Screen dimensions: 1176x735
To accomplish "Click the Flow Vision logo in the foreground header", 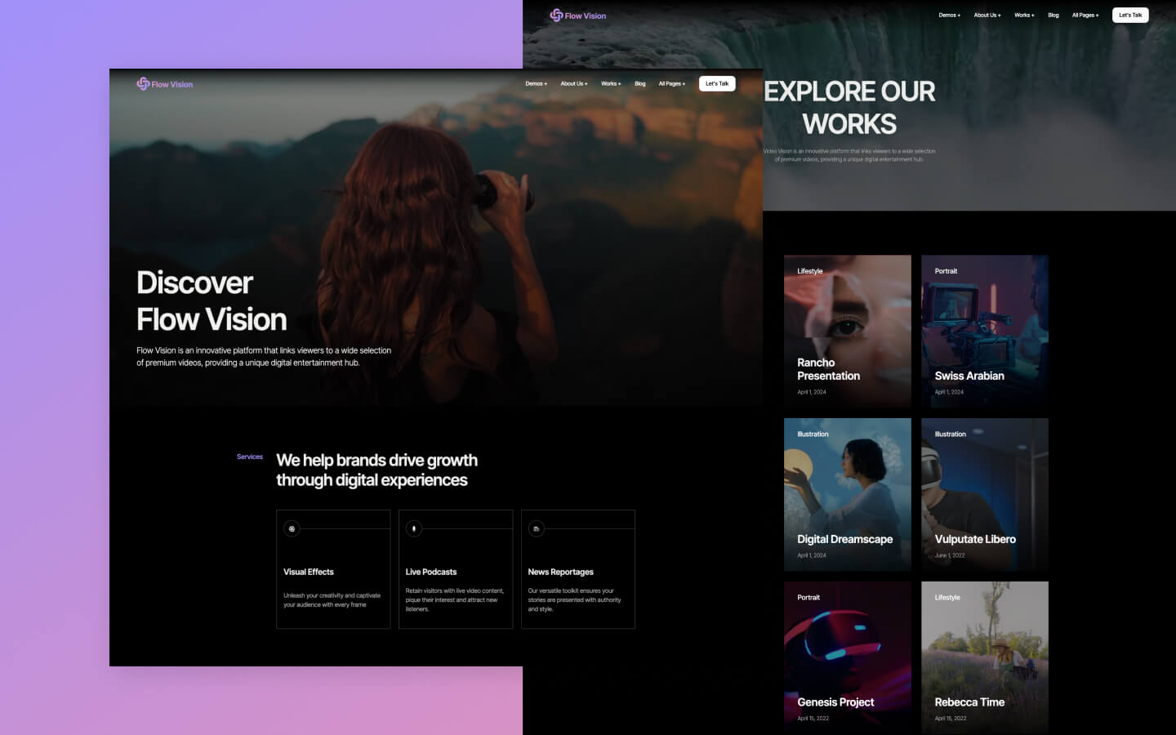I will 163,83.
